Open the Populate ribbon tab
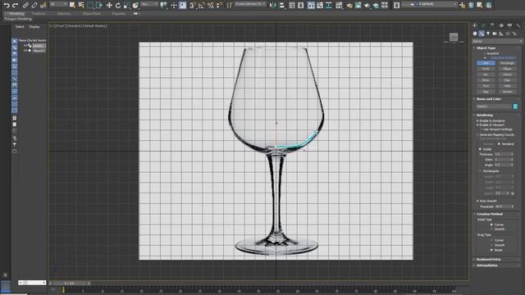The image size is (525, 295). (119, 14)
